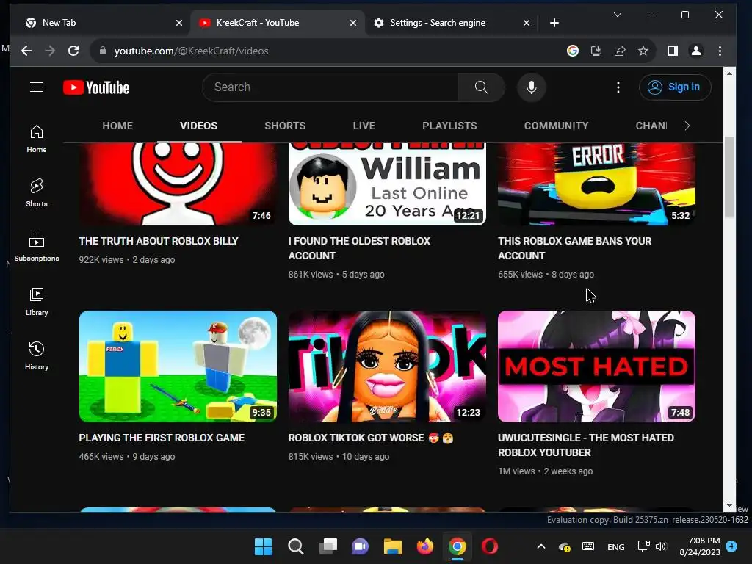Open the Chrome profile icon

pyautogui.click(x=696, y=51)
